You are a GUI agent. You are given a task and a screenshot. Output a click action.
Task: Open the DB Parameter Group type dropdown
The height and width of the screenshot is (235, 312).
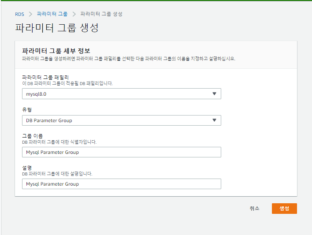[x=121, y=120]
